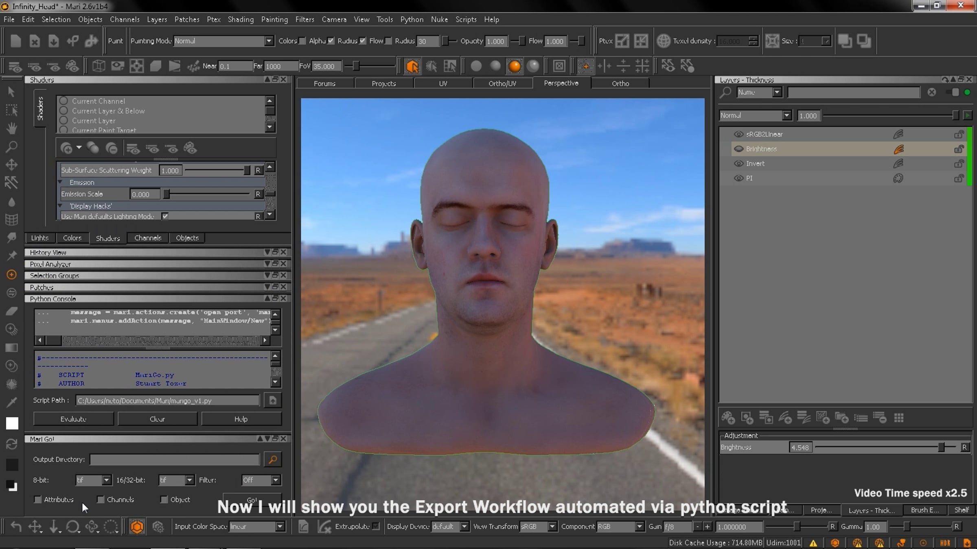Uncheck Use Mari defaults Lighting Mode

coord(165,216)
